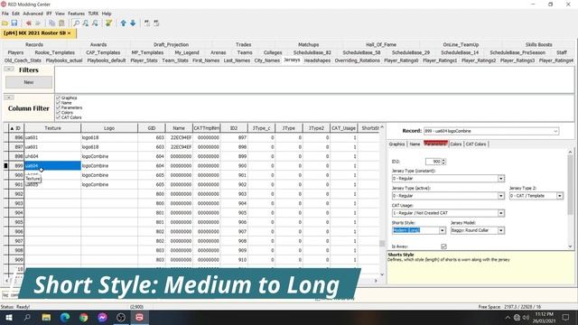
Task: Open the Shorts Style dropdown
Action: tap(443, 230)
